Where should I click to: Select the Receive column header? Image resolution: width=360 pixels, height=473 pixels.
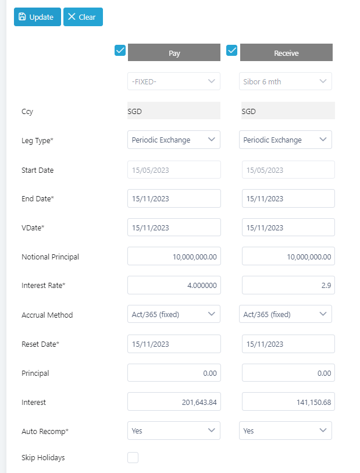[x=286, y=52]
